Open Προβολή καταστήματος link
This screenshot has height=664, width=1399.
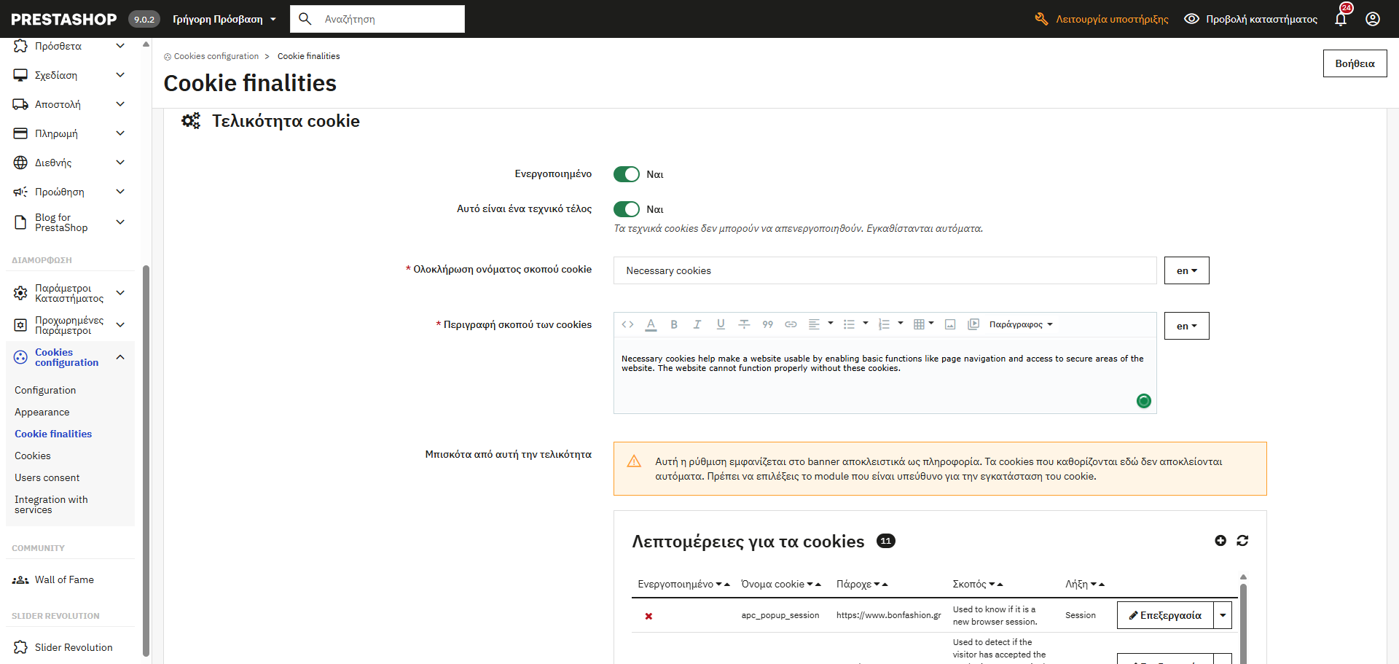point(1250,19)
